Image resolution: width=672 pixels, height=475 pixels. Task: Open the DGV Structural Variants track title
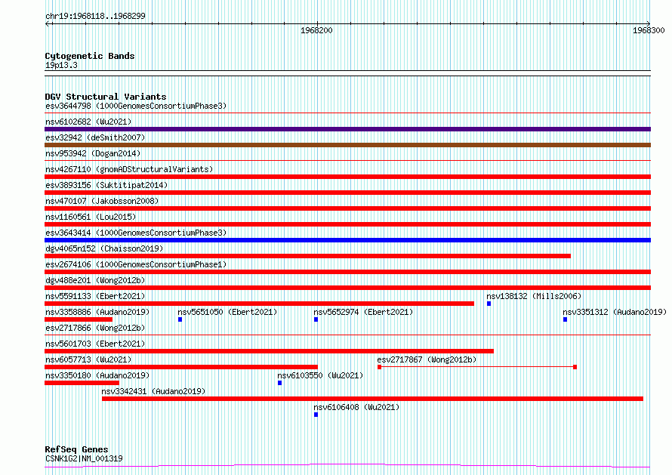pyautogui.click(x=105, y=97)
